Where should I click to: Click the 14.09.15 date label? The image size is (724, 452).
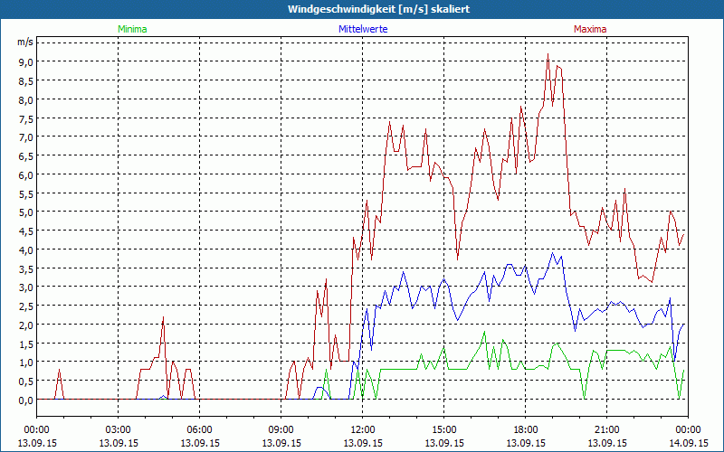(689, 443)
